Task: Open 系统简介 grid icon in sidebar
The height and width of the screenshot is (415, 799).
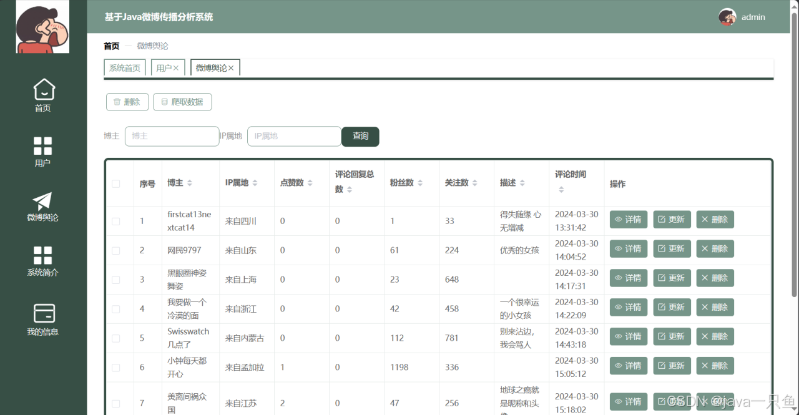Action: coord(43,255)
